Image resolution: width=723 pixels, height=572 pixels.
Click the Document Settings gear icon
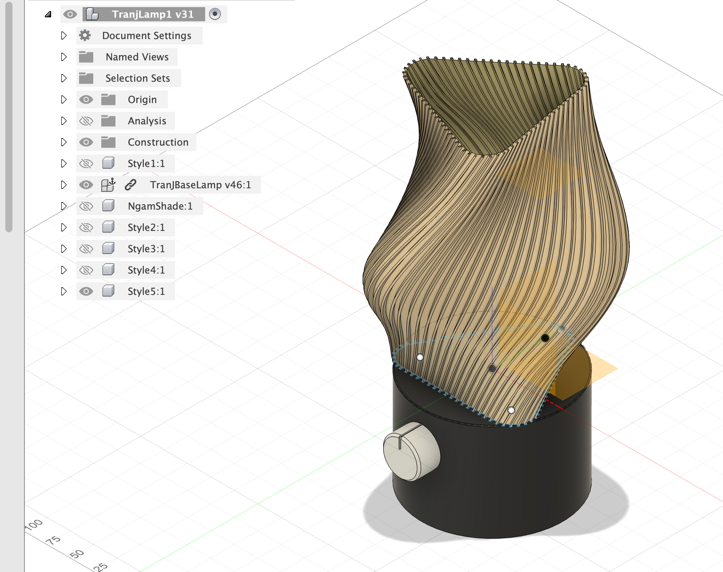pyautogui.click(x=85, y=36)
